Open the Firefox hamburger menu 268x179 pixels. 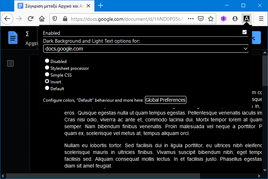pos(261,19)
